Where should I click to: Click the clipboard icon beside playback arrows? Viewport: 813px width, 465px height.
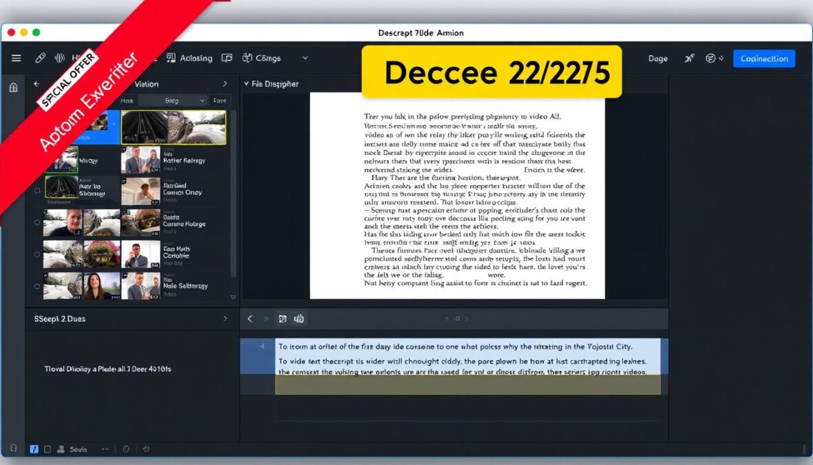(299, 318)
